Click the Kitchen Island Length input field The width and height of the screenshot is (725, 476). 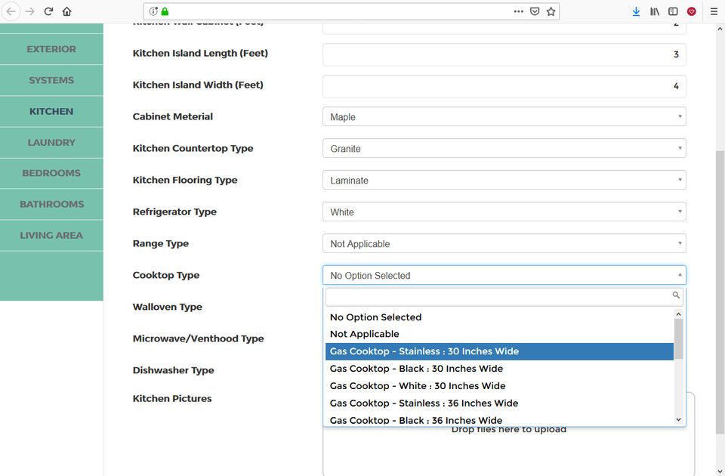(x=504, y=54)
